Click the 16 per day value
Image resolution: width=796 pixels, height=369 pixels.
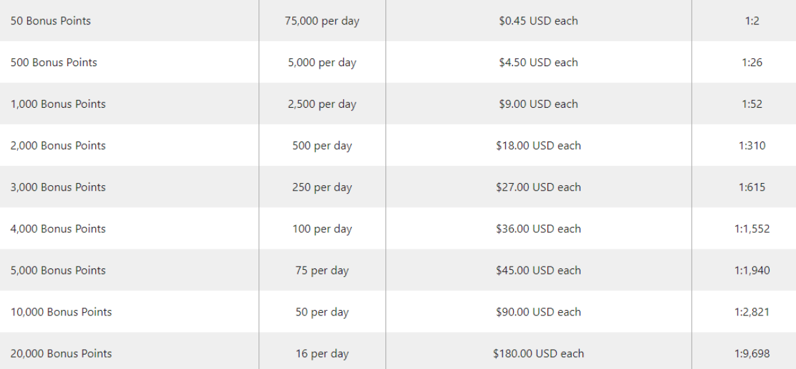point(322,354)
